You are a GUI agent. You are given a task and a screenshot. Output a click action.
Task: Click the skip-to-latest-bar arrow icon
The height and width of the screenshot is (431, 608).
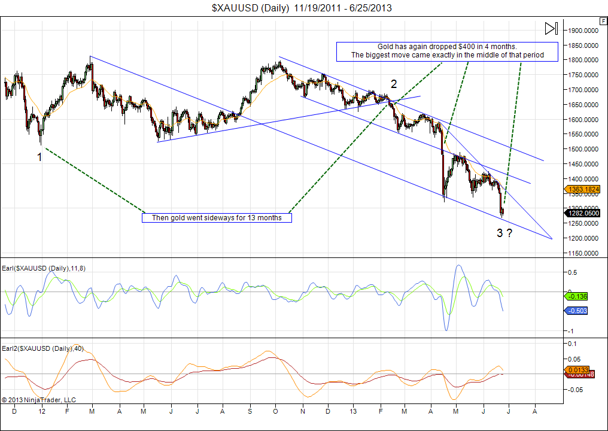(551, 28)
